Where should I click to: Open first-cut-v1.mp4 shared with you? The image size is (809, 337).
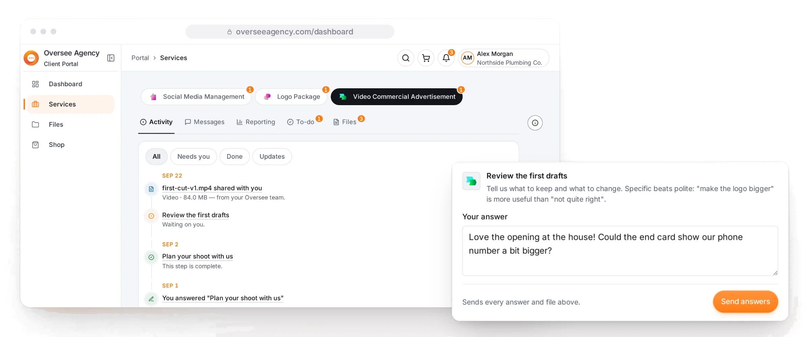(x=212, y=188)
